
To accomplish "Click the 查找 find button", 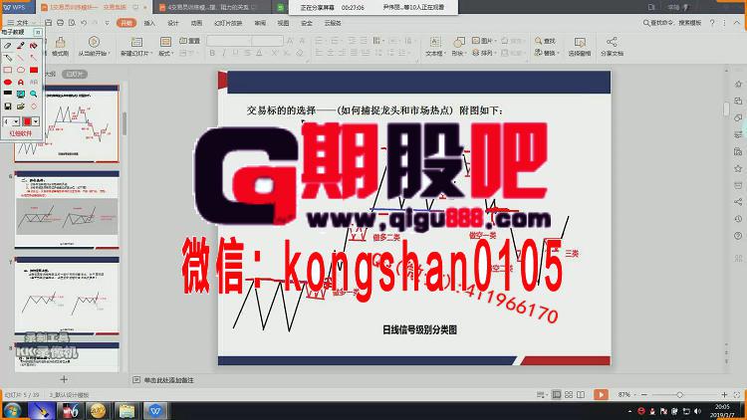I will 546,41.
